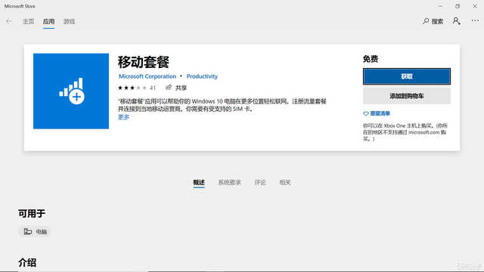Expand the description with 更多 link
484x272 pixels.
(x=123, y=117)
